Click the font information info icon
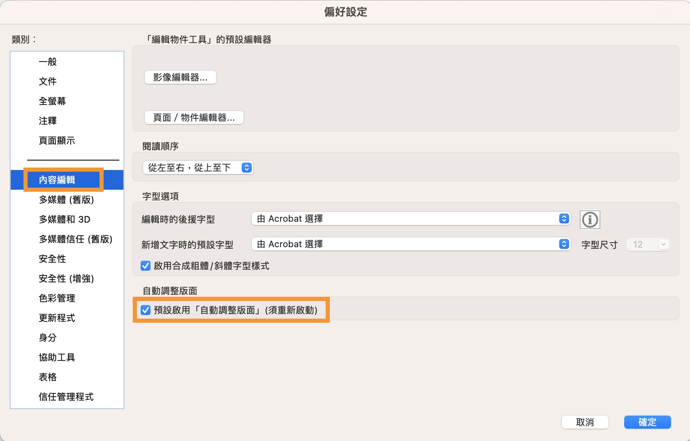 (590, 220)
